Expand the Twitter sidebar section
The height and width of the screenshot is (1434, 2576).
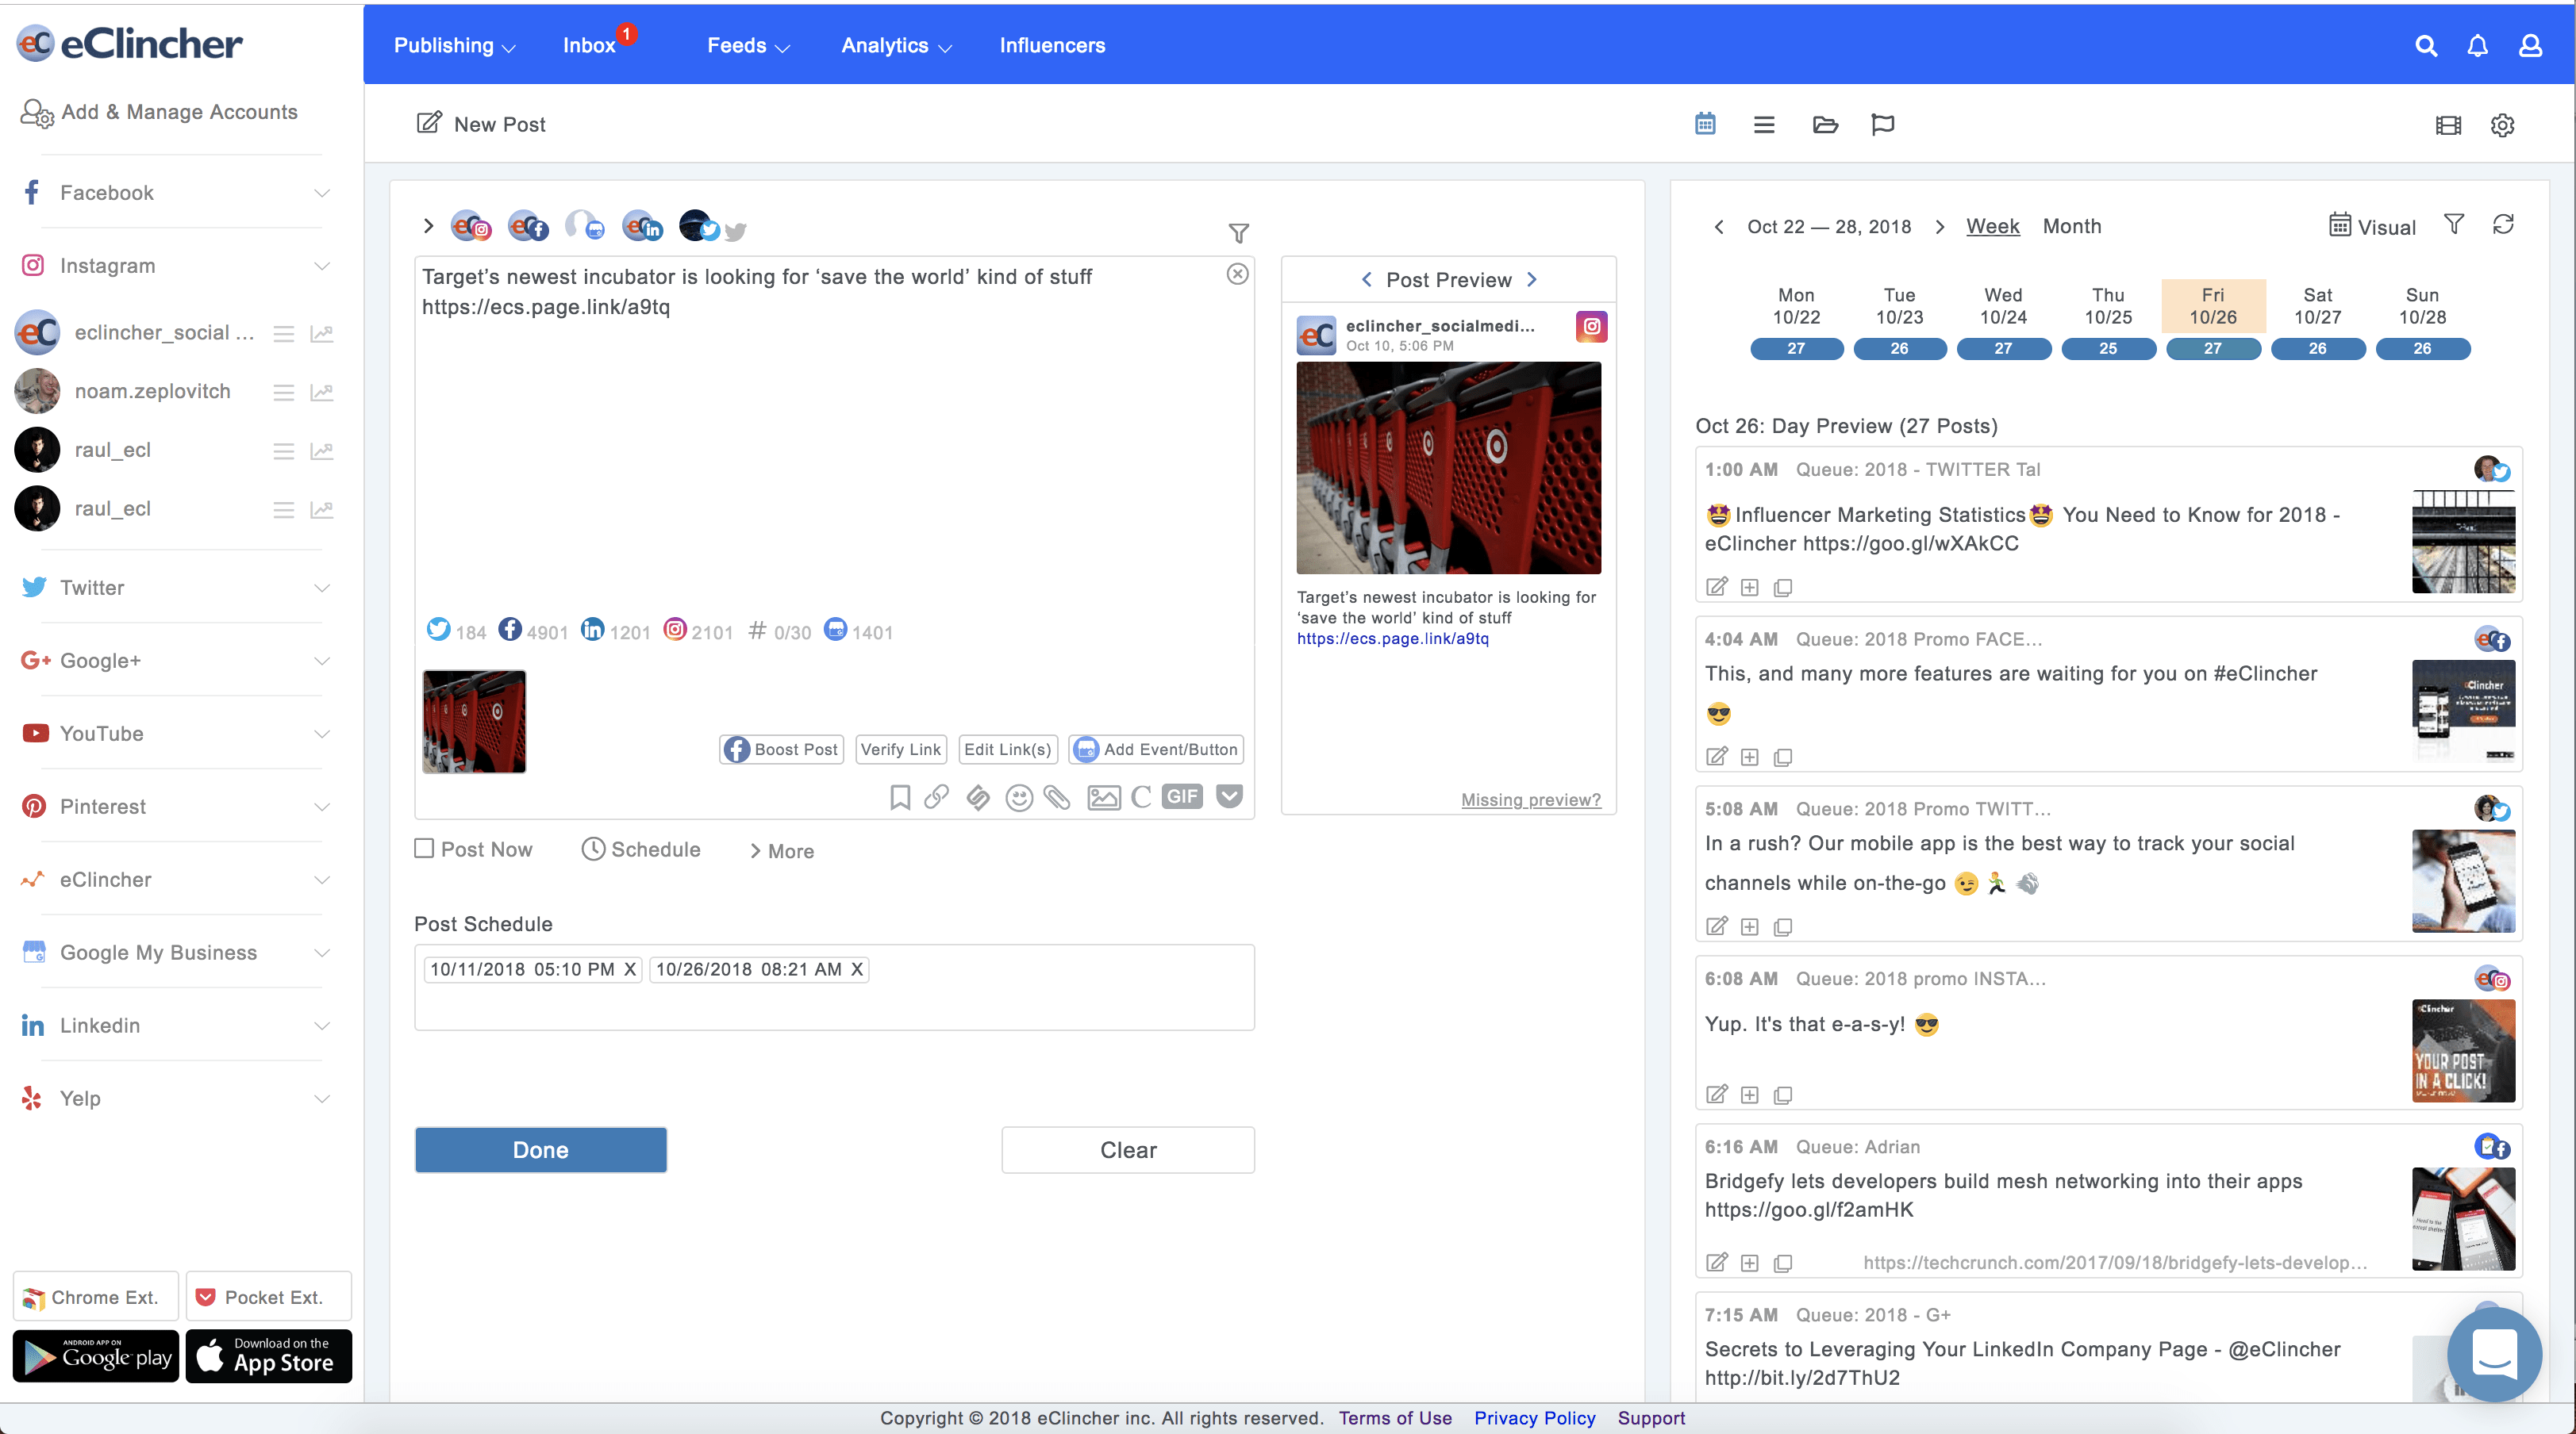(x=176, y=588)
